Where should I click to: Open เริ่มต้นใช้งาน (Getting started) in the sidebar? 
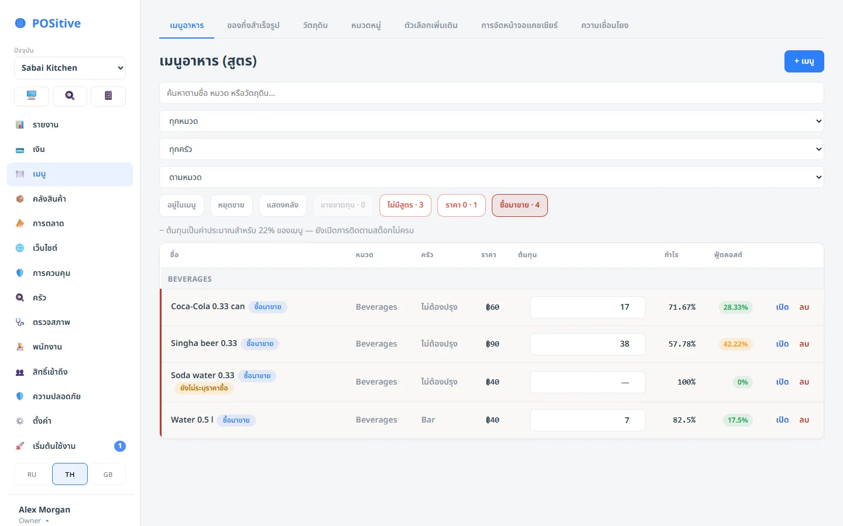tap(70, 446)
